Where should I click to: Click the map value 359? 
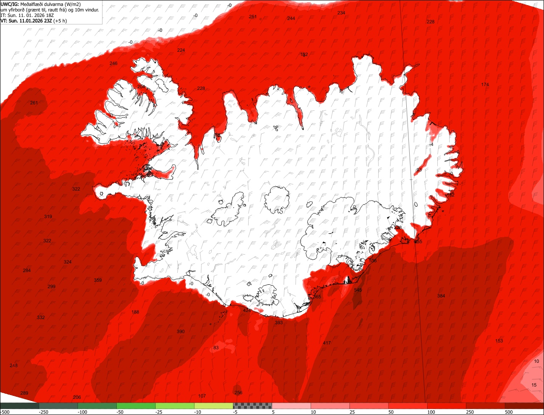click(x=98, y=280)
